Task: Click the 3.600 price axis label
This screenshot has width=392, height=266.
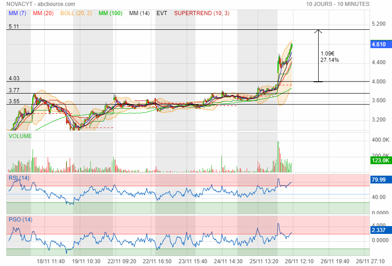Action: (x=379, y=100)
